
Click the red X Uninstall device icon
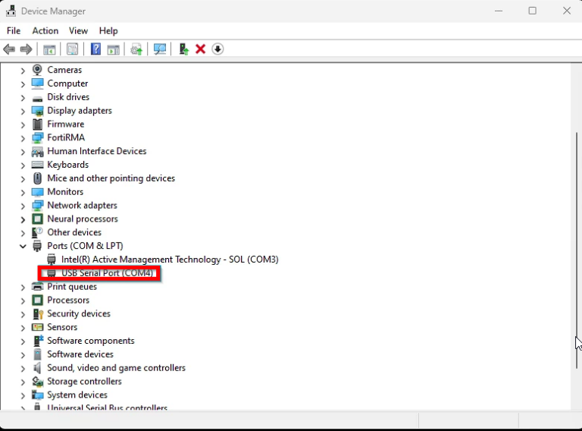200,49
